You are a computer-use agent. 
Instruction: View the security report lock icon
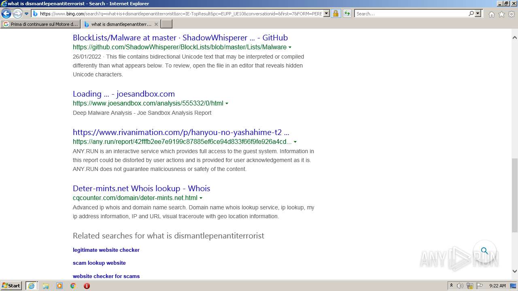[x=335, y=14]
